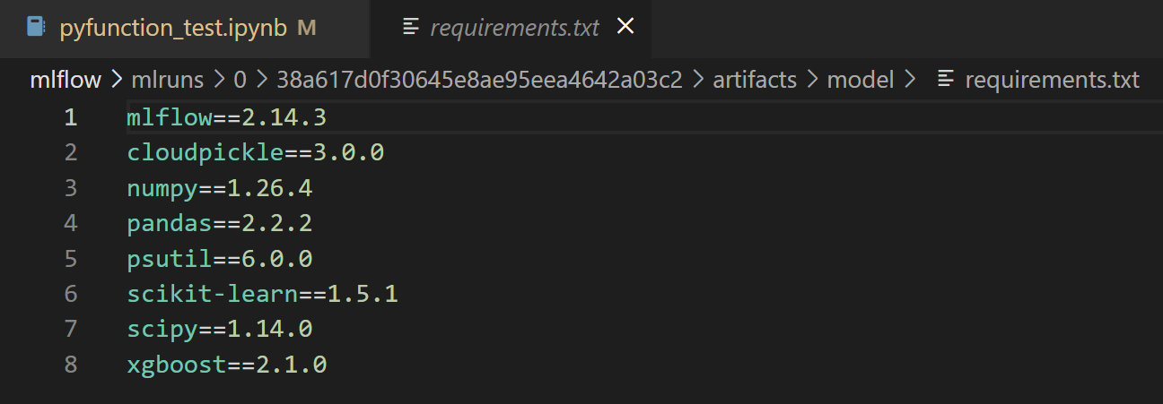
Task: Click the scikit-learn==1.5.1 line
Action: click(262, 294)
